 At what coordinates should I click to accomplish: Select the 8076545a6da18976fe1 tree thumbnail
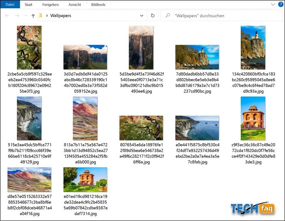click(141, 128)
